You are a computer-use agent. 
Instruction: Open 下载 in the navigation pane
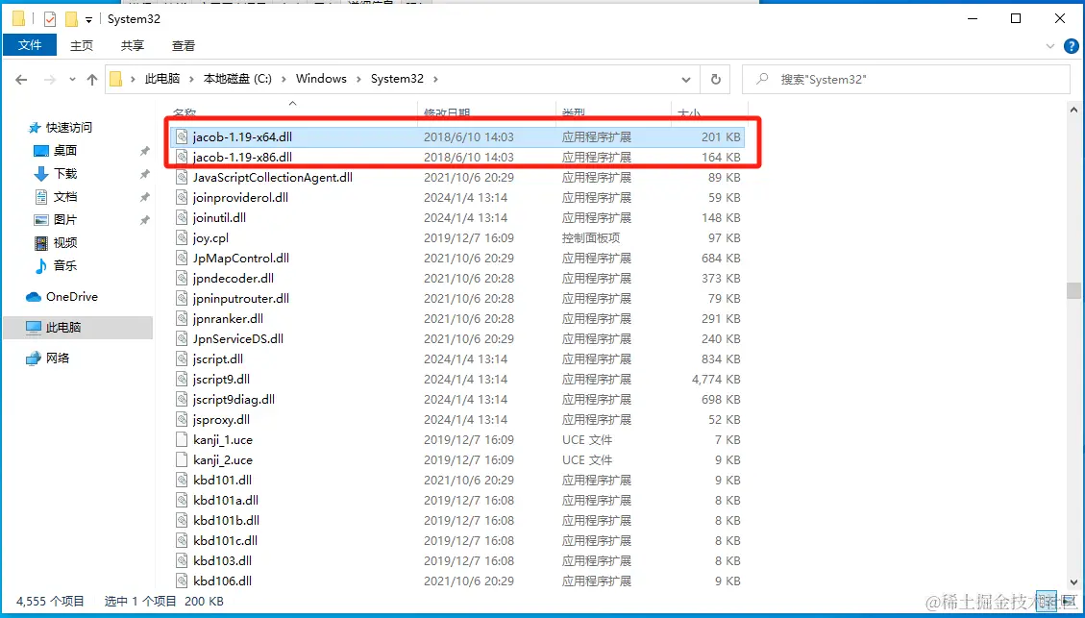pos(65,174)
